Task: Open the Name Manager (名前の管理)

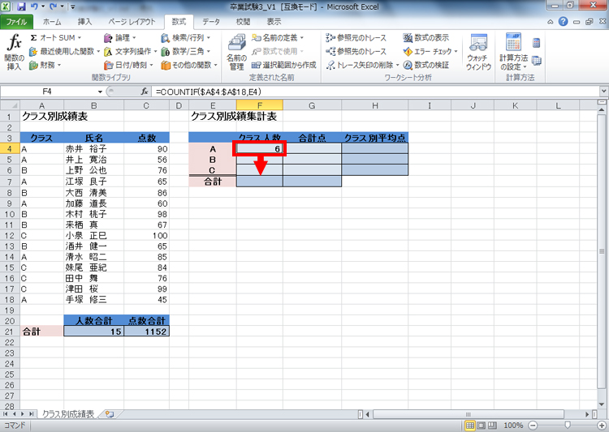Action: [x=236, y=52]
